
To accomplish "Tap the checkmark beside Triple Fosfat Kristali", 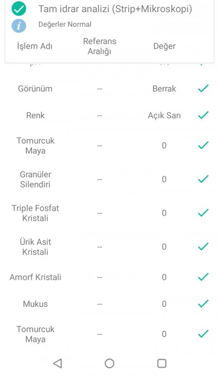I will [203, 213].
